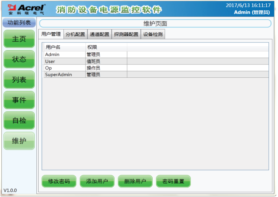Viewport: 278px width, 197px height.
Task: Switch to the 用户管理 tab
Action: coord(51,34)
